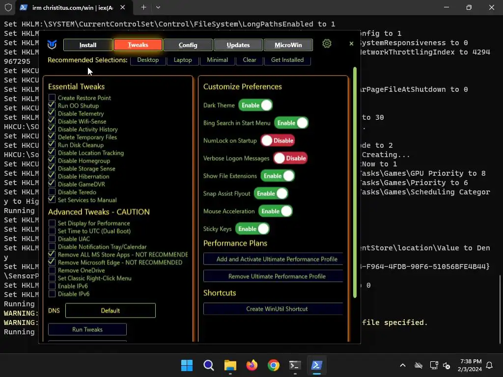Select the Tweaks tab
This screenshot has width=503, height=377.
pyautogui.click(x=138, y=45)
